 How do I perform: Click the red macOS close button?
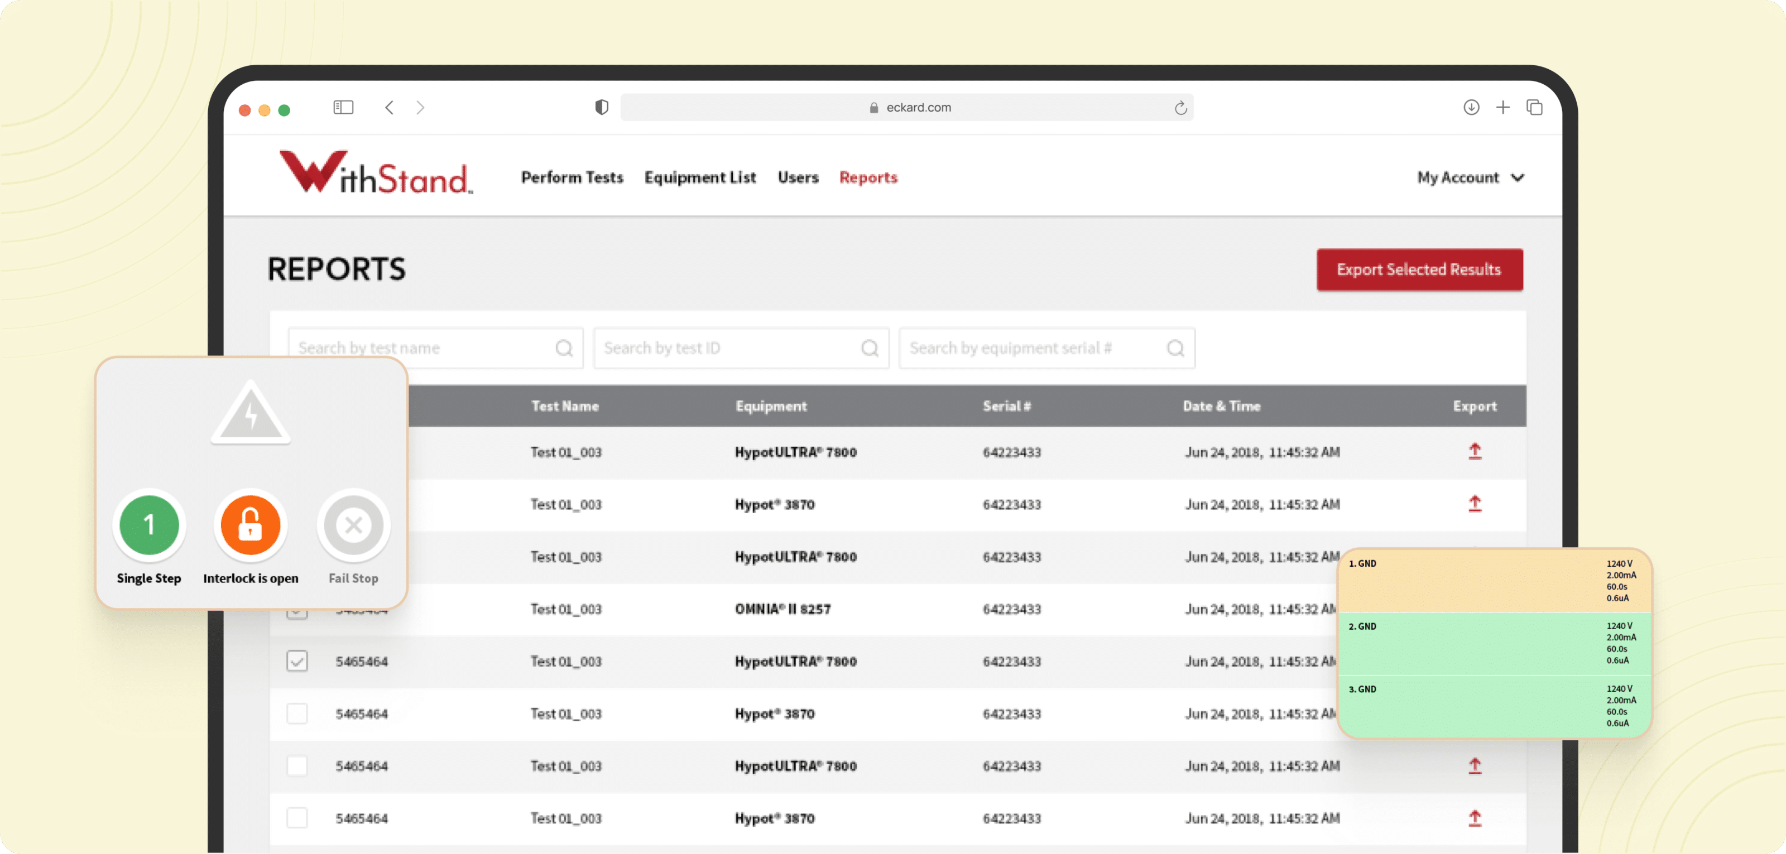[x=245, y=110]
